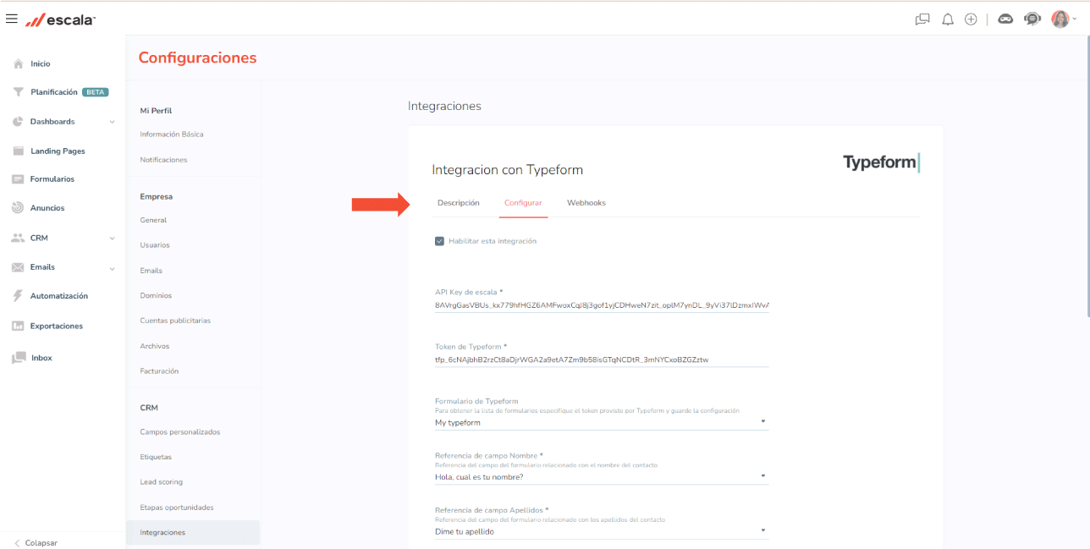Screen dimensions: 1090x549
Task: Open Etapas oportunidades settings
Action: click(177, 508)
